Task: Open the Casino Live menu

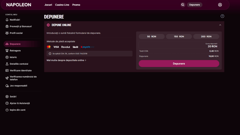Action: coord(62,5)
